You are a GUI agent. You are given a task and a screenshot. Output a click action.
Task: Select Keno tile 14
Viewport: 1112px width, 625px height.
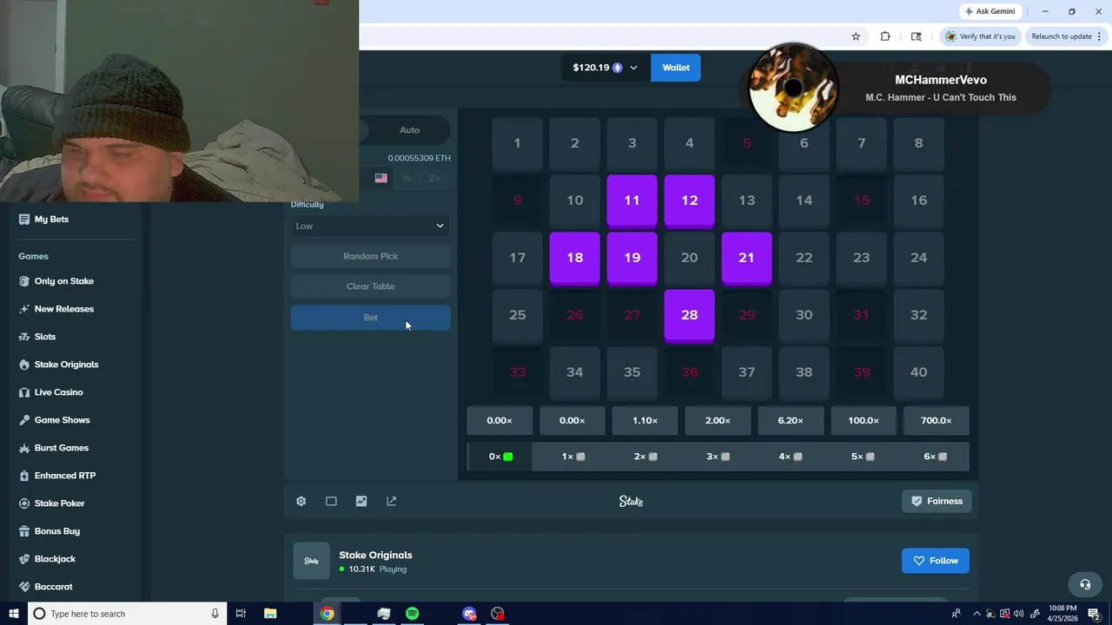(804, 201)
